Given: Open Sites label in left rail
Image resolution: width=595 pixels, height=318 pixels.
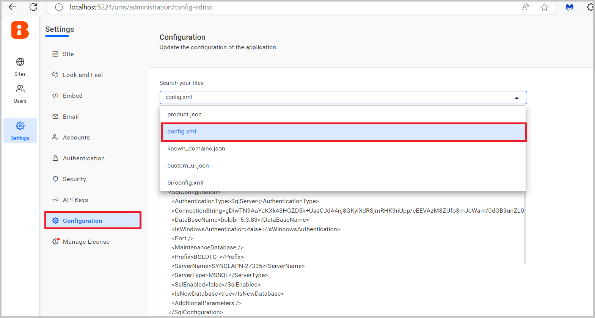Looking at the screenshot, I should 20,74.
